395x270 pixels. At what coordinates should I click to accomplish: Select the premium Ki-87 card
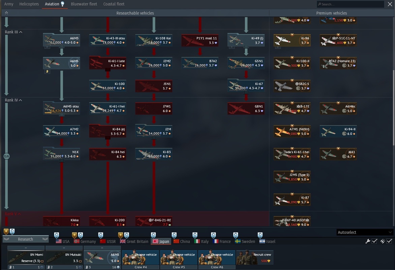coord(292,199)
